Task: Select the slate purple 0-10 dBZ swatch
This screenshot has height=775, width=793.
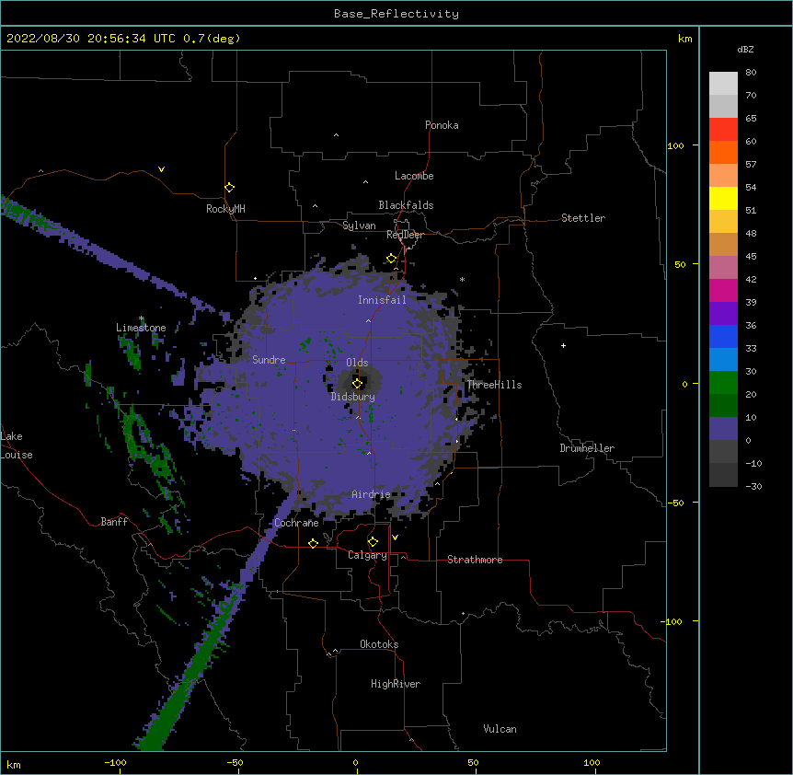Action: point(723,429)
